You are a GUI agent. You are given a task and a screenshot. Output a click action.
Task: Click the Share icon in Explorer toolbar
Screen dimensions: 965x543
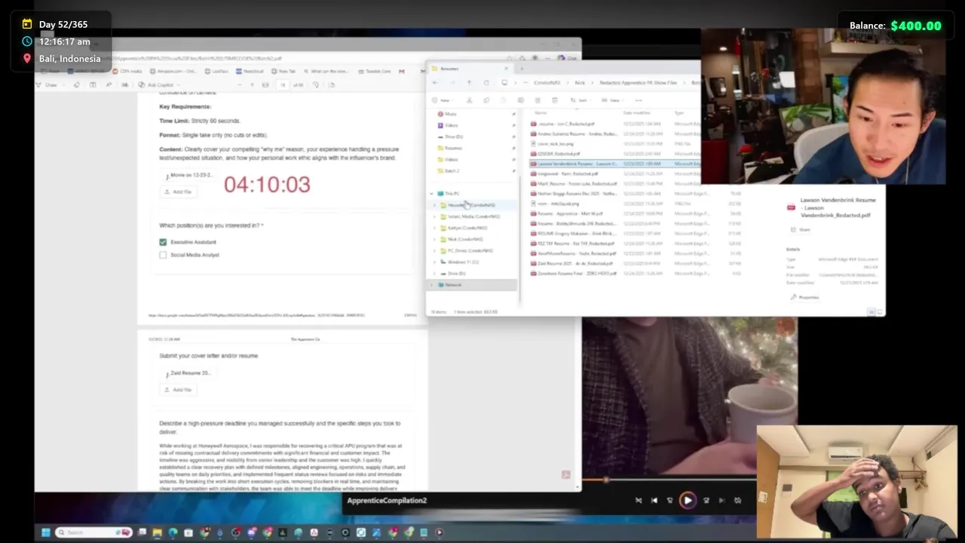[538, 100]
